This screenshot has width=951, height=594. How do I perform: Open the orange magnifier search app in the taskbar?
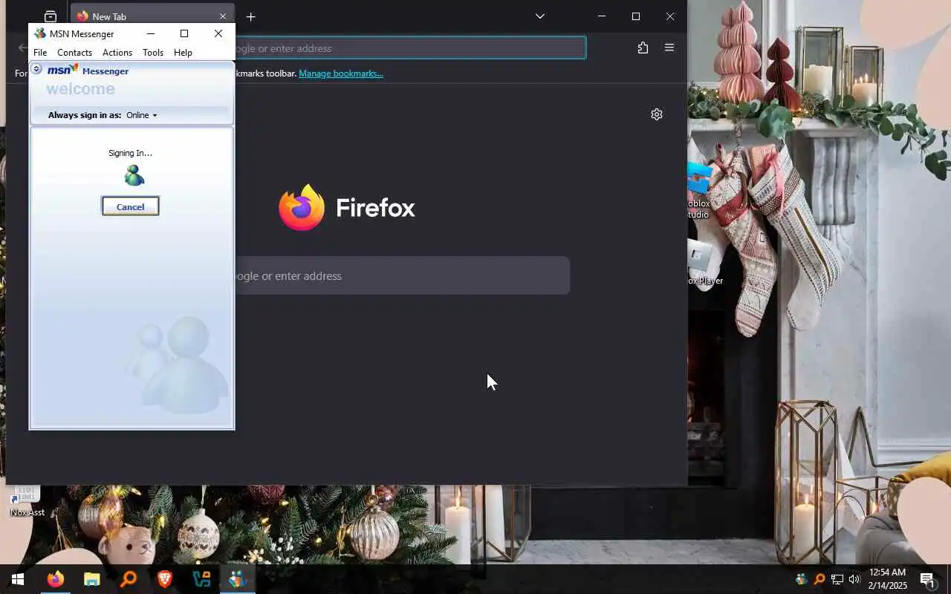(x=128, y=579)
